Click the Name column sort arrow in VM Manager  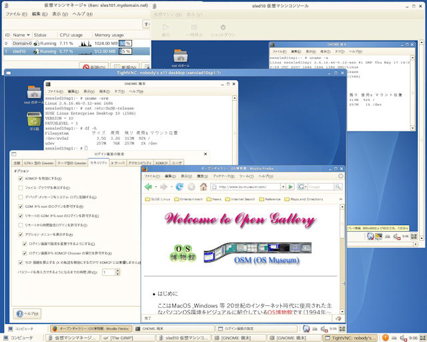[28, 35]
